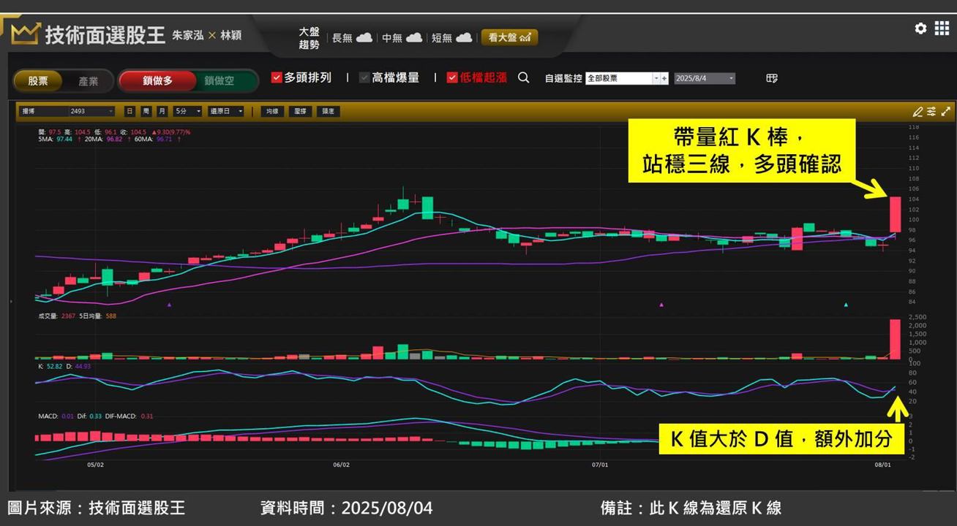Expand the chart to fullscreen
Viewport: 957px width, 526px height.
click(945, 112)
